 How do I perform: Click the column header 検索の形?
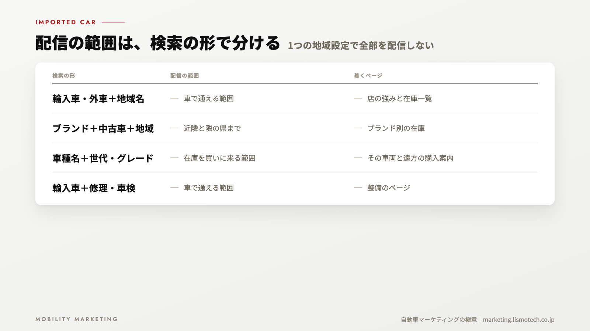(x=63, y=75)
